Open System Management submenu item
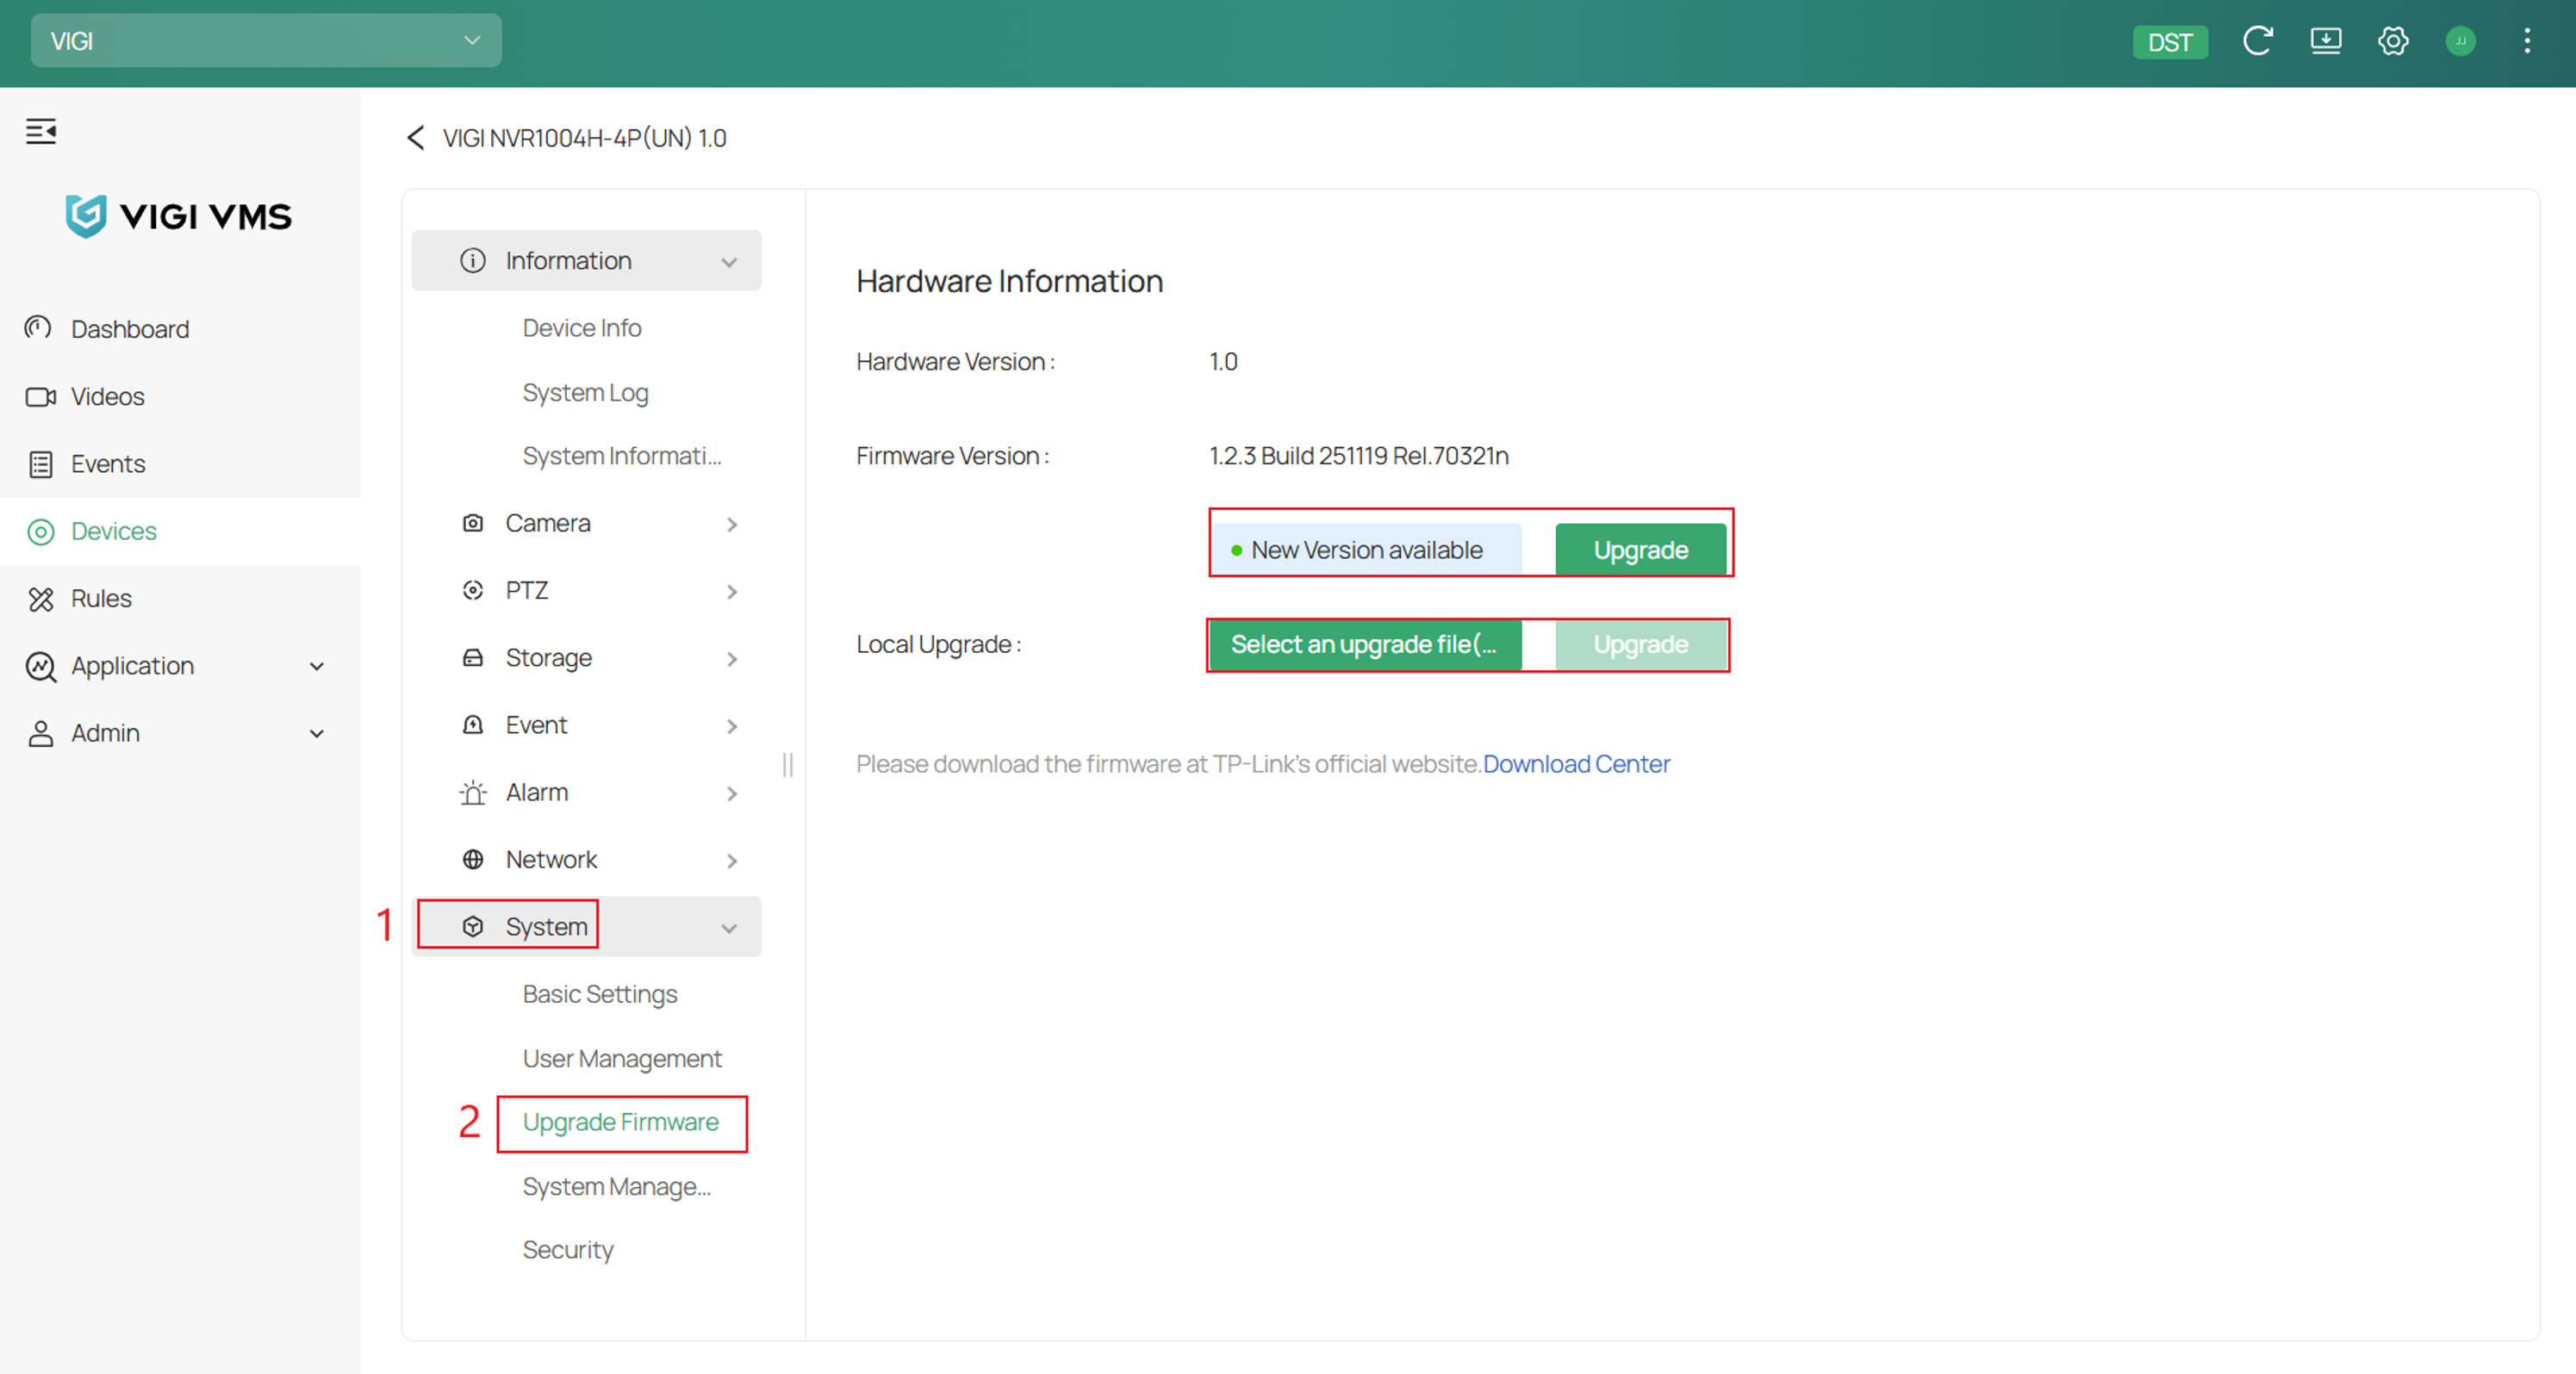This screenshot has height=1374, width=2576. (617, 1187)
